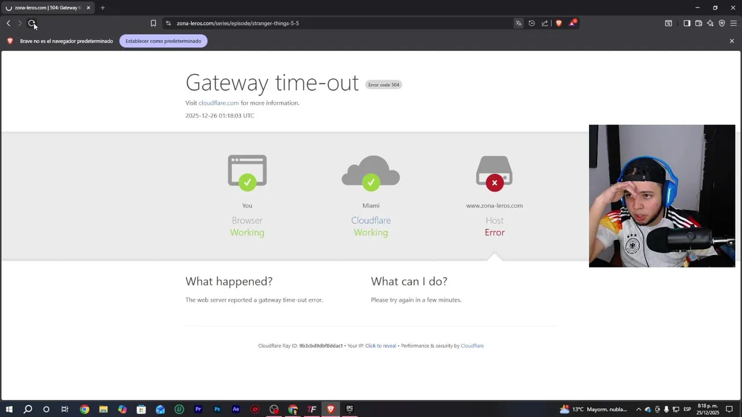Open Leo AI assistant icon
Viewport: 742px width, 417px height.
pyautogui.click(x=710, y=23)
